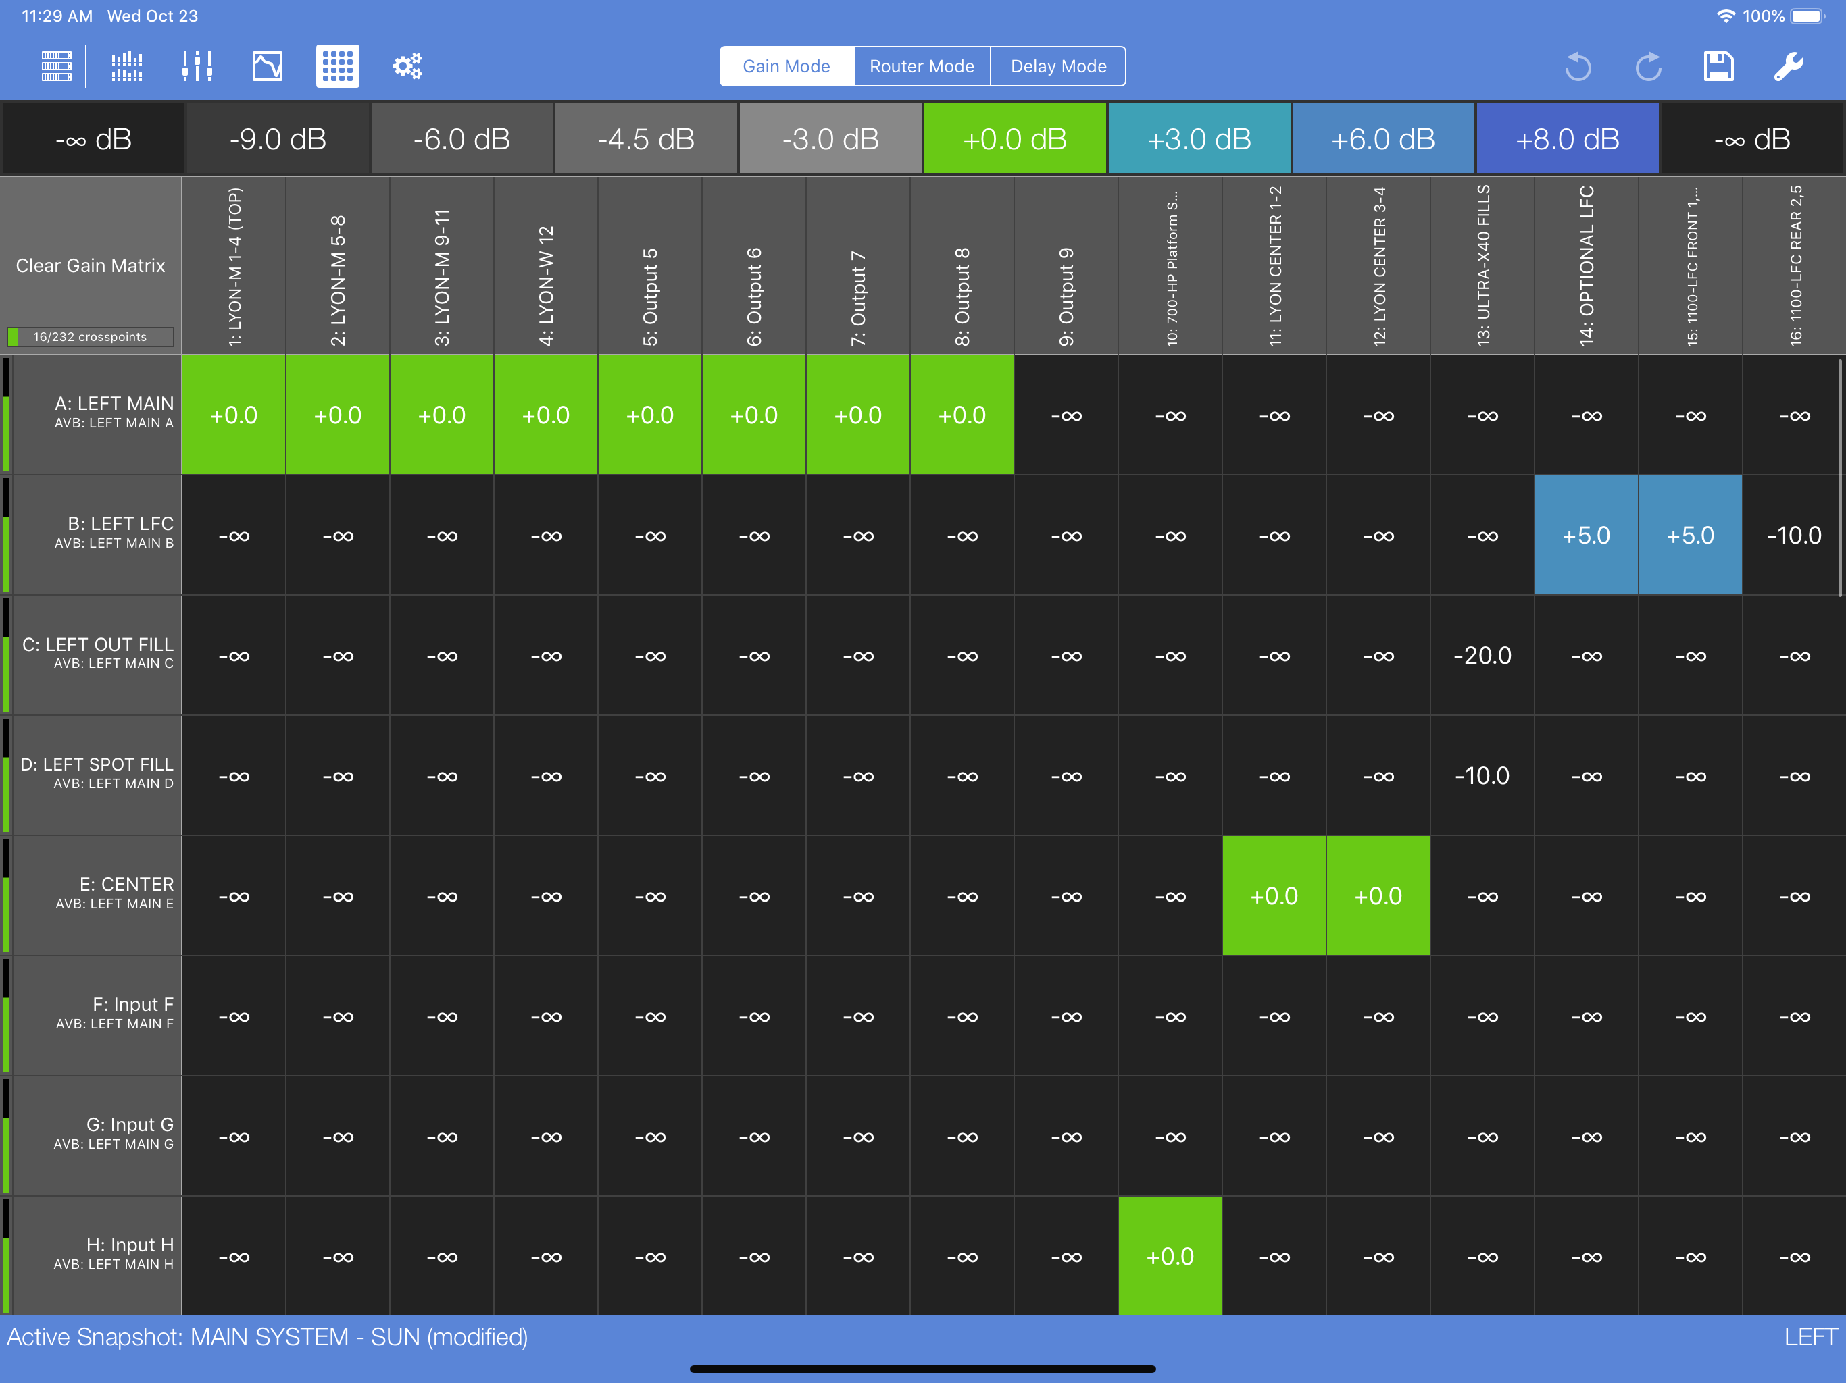1846x1383 pixels.
Task: Toggle crosspoint A LEFT MAIN to LYON-M 1-4
Action: 234,415
